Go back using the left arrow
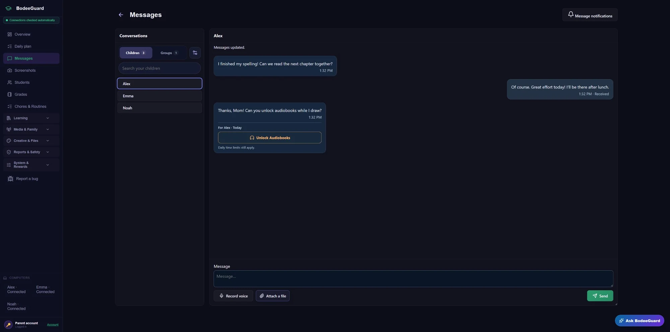This screenshot has width=670, height=332. 121,15
